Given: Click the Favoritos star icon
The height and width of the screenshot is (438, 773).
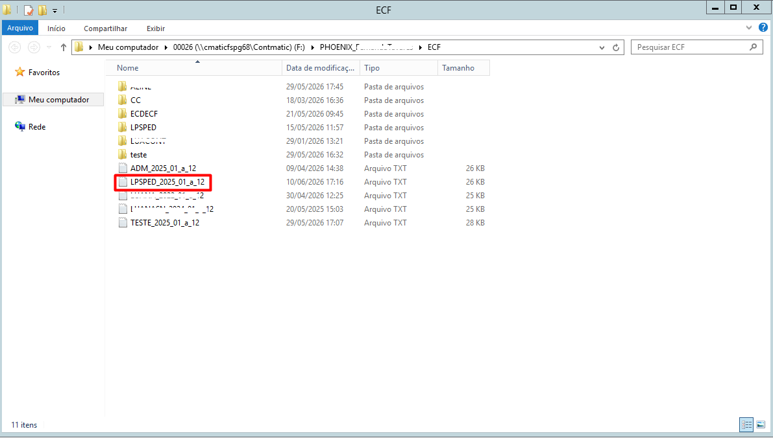Looking at the screenshot, I should (19, 73).
